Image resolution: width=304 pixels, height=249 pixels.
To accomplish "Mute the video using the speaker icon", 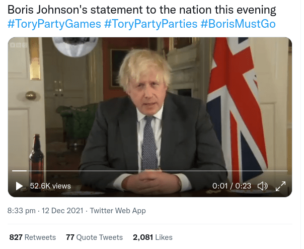I will pyautogui.click(x=262, y=186).
